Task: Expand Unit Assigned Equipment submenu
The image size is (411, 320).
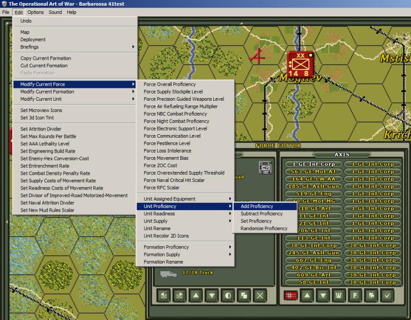Action: [x=185, y=199]
